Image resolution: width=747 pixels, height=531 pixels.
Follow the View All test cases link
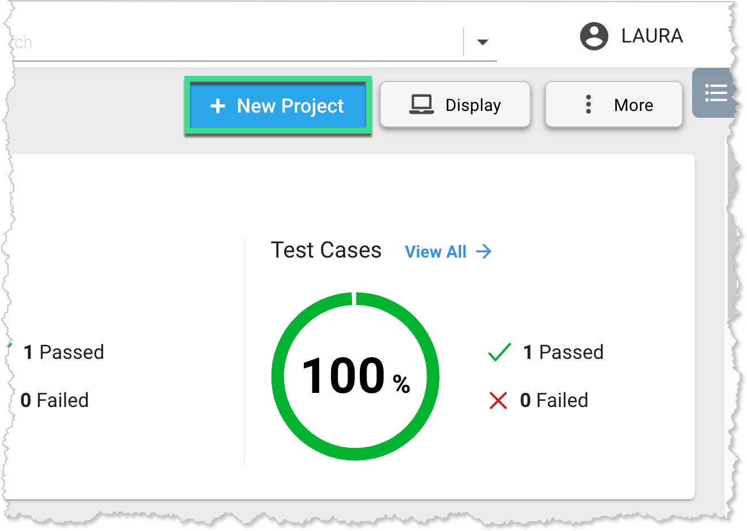(436, 252)
